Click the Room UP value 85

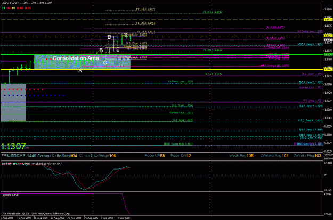(163, 156)
